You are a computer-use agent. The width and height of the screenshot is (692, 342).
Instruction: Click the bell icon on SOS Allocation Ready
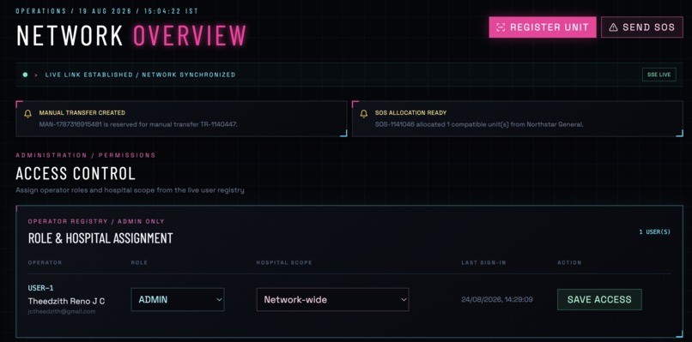click(364, 114)
